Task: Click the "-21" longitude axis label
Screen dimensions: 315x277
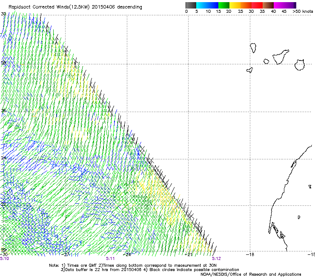Action: pos(189,254)
